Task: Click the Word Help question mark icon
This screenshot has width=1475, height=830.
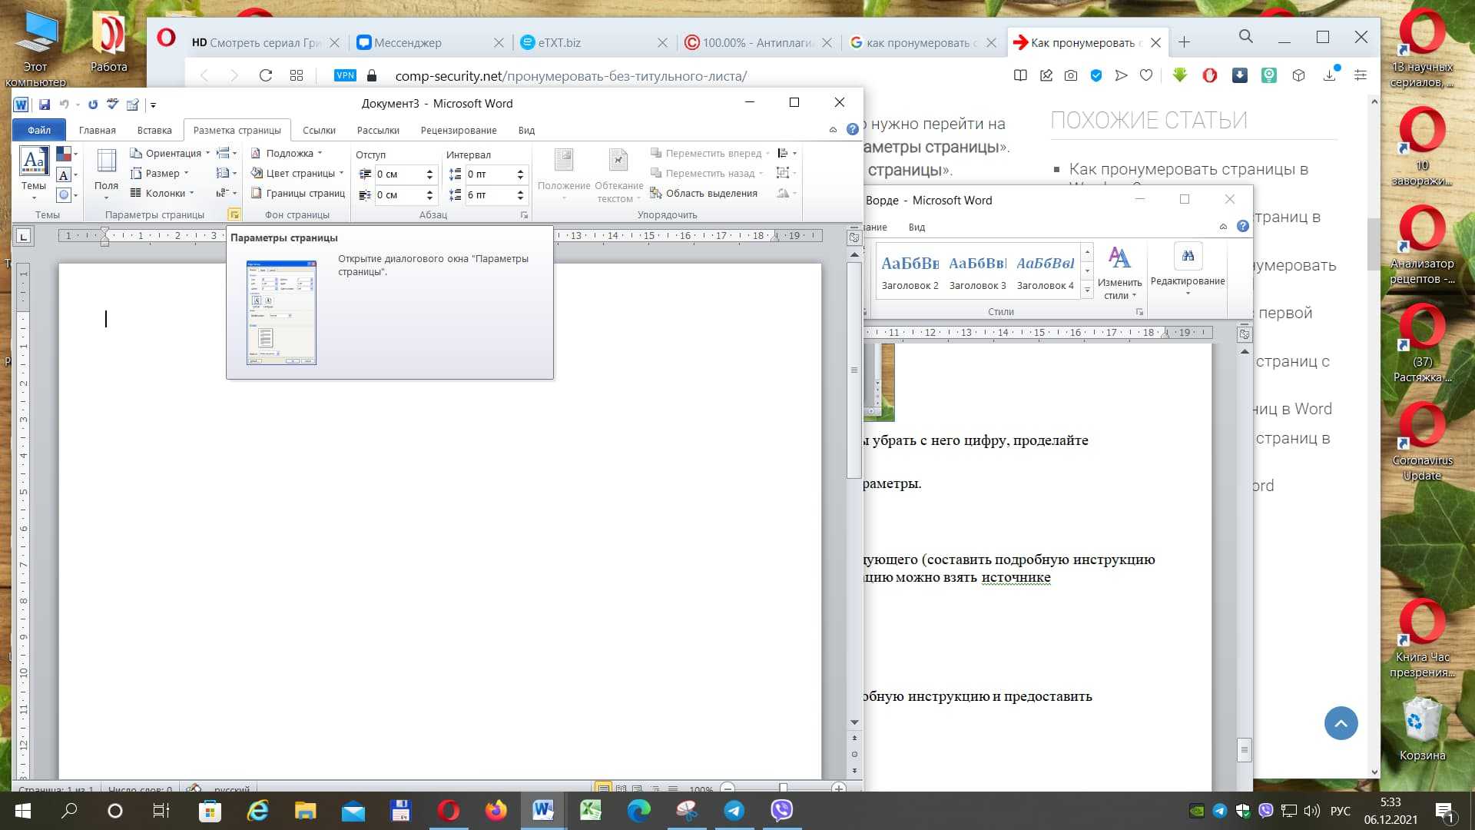Action: click(853, 129)
